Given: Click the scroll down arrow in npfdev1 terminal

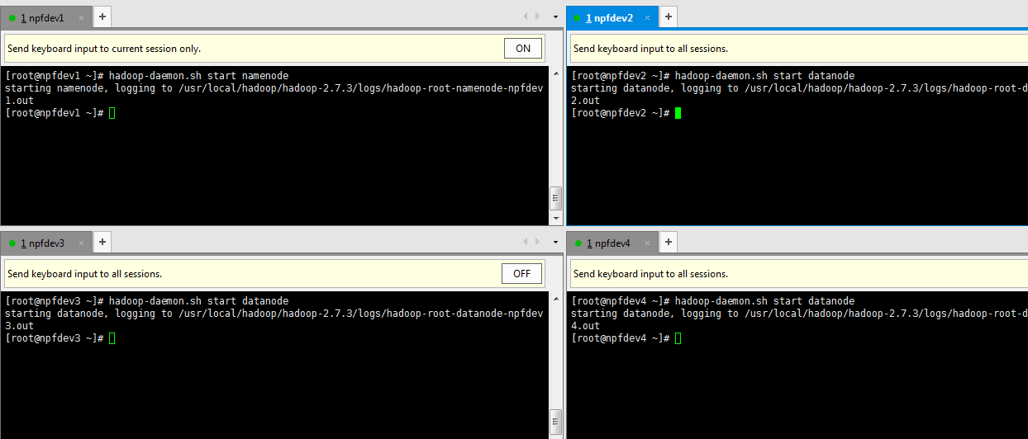Looking at the screenshot, I should (555, 218).
